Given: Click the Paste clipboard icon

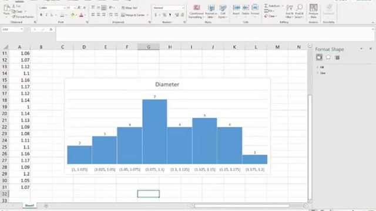Looking at the screenshot, I should 6,8.
